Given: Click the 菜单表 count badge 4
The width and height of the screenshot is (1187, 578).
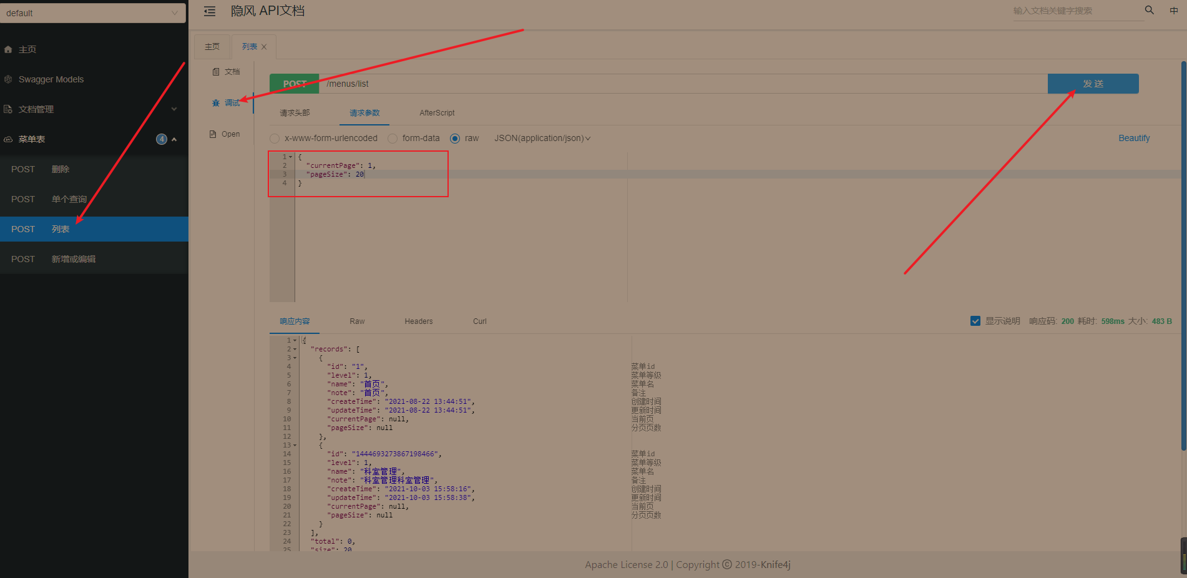Looking at the screenshot, I should [x=162, y=139].
